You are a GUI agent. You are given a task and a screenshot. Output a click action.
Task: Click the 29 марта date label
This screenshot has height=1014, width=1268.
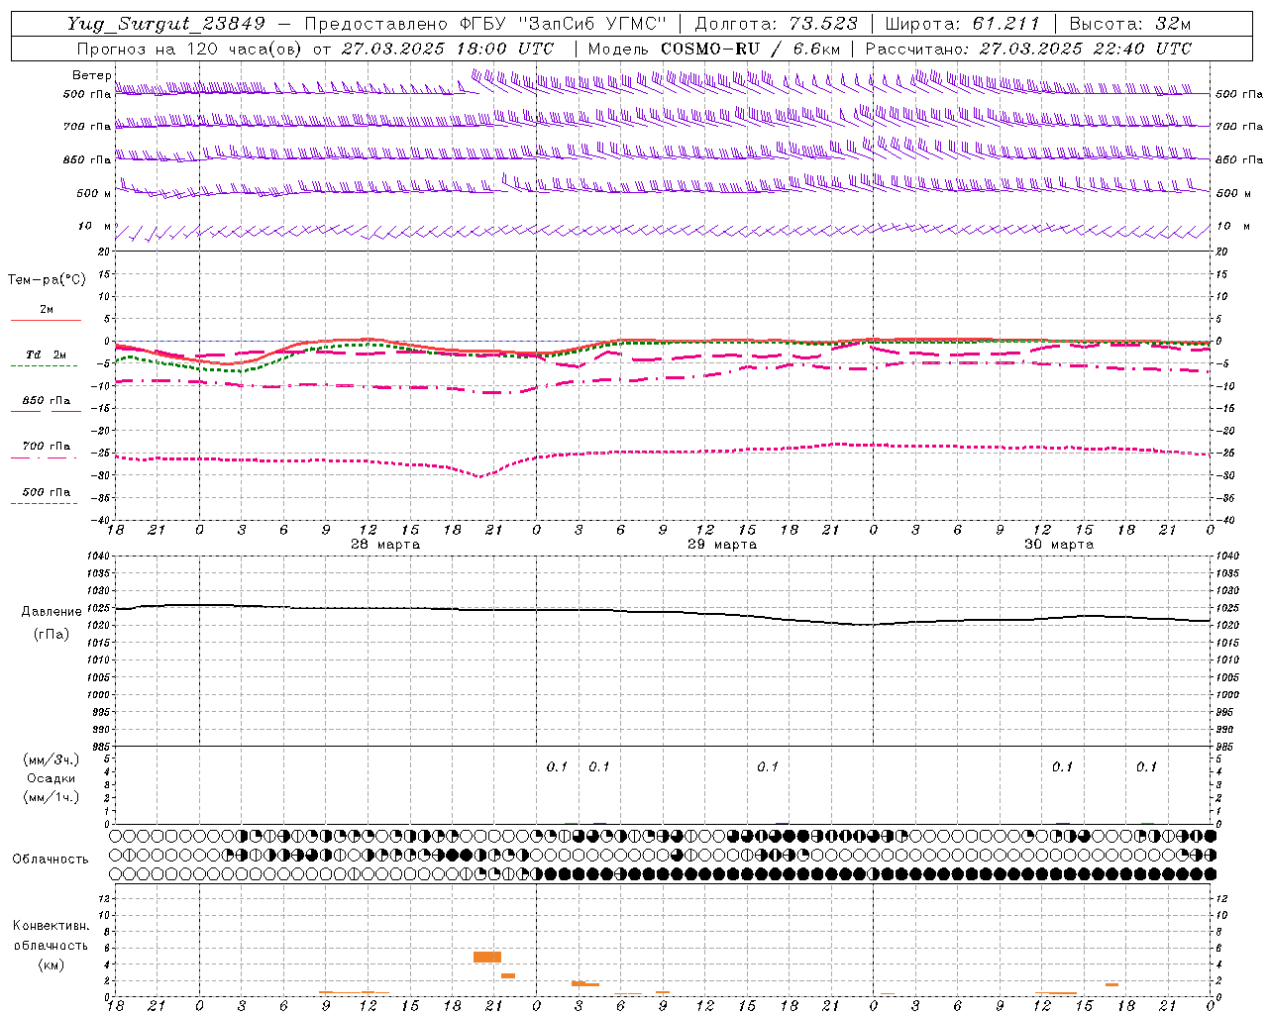click(722, 545)
